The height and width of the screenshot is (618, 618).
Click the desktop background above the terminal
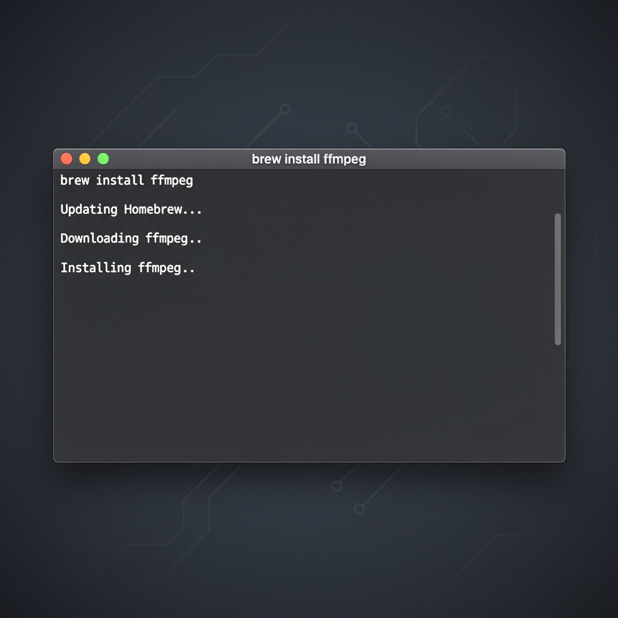tap(309, 72)
